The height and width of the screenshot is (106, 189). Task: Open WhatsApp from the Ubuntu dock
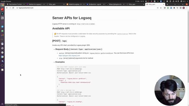pyautogui.click(x=2, y=31)
